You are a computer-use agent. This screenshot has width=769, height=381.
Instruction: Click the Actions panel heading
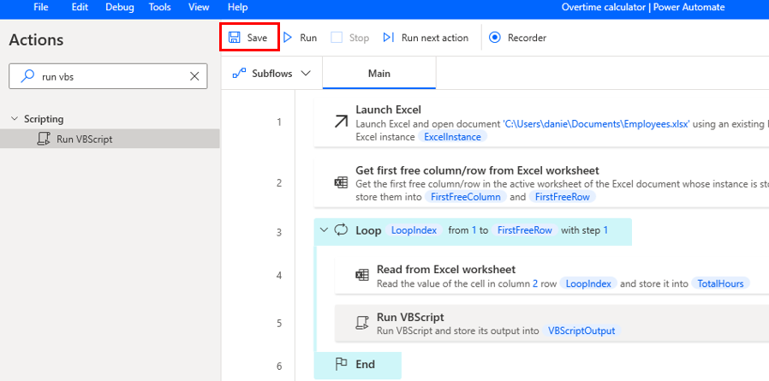36,39
